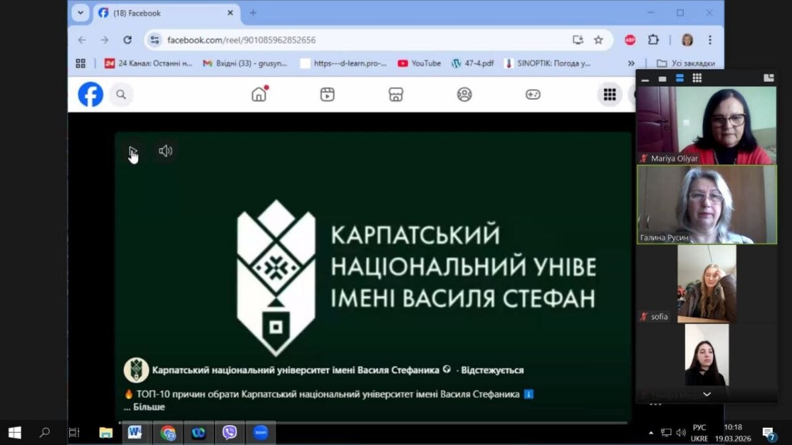
Task: Open the Facebook Gaming icon
Action: [x=533, y=94]
